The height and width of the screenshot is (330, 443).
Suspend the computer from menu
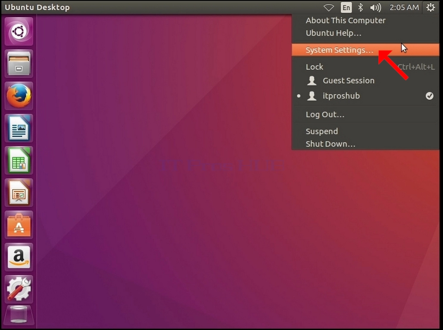tap(365, 131)
